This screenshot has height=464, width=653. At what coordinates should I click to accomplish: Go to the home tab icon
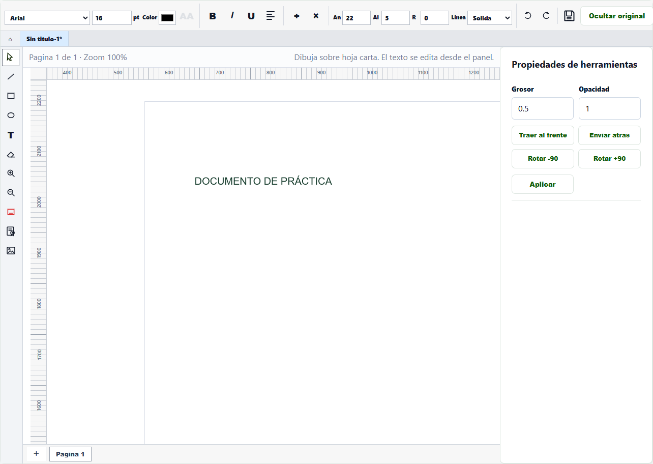(10, 39)
